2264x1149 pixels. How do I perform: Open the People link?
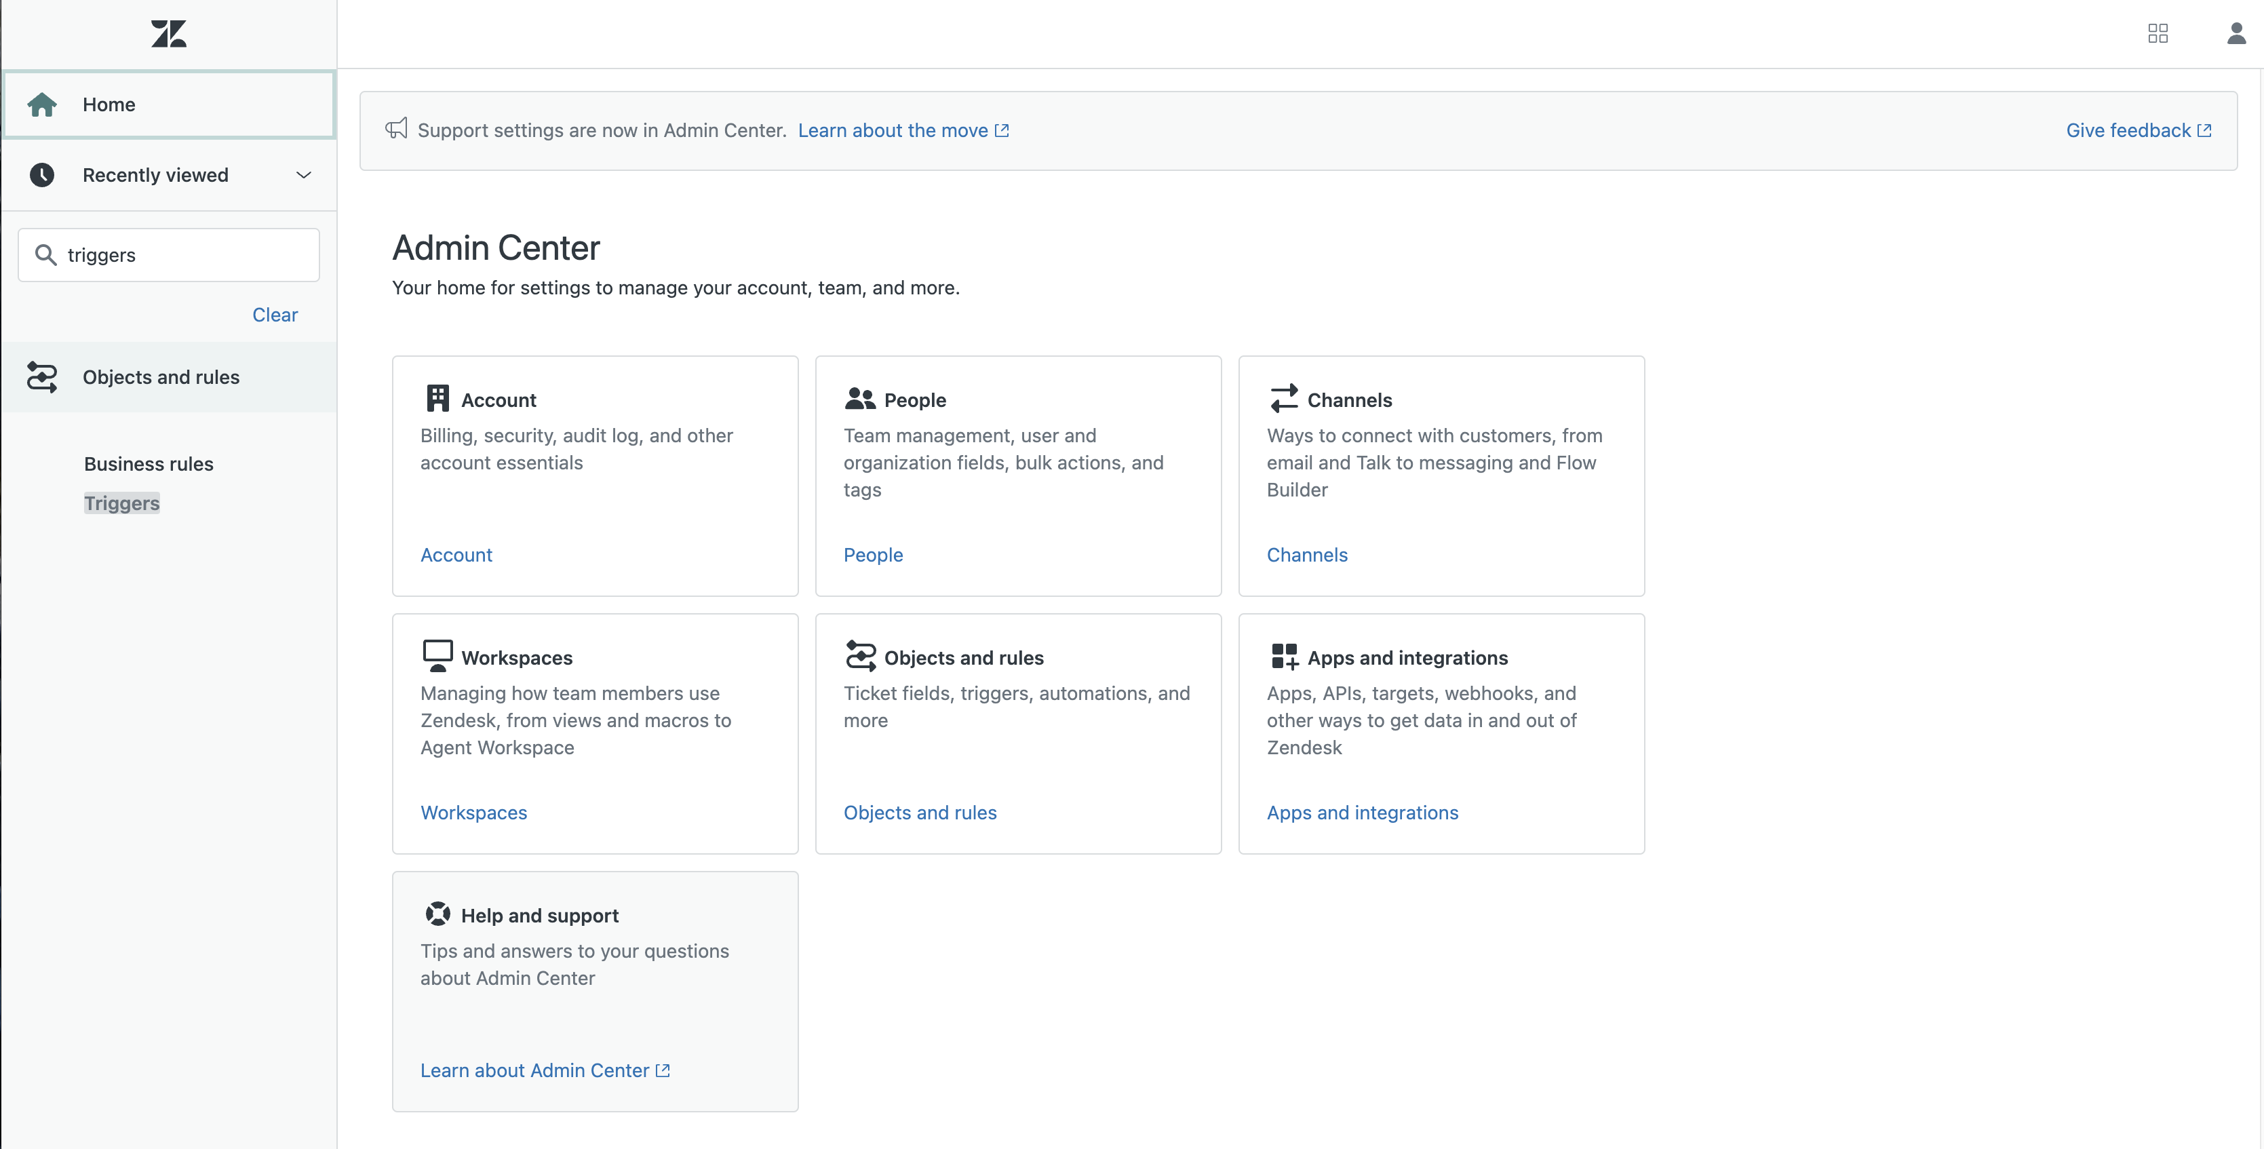point(873,555)
